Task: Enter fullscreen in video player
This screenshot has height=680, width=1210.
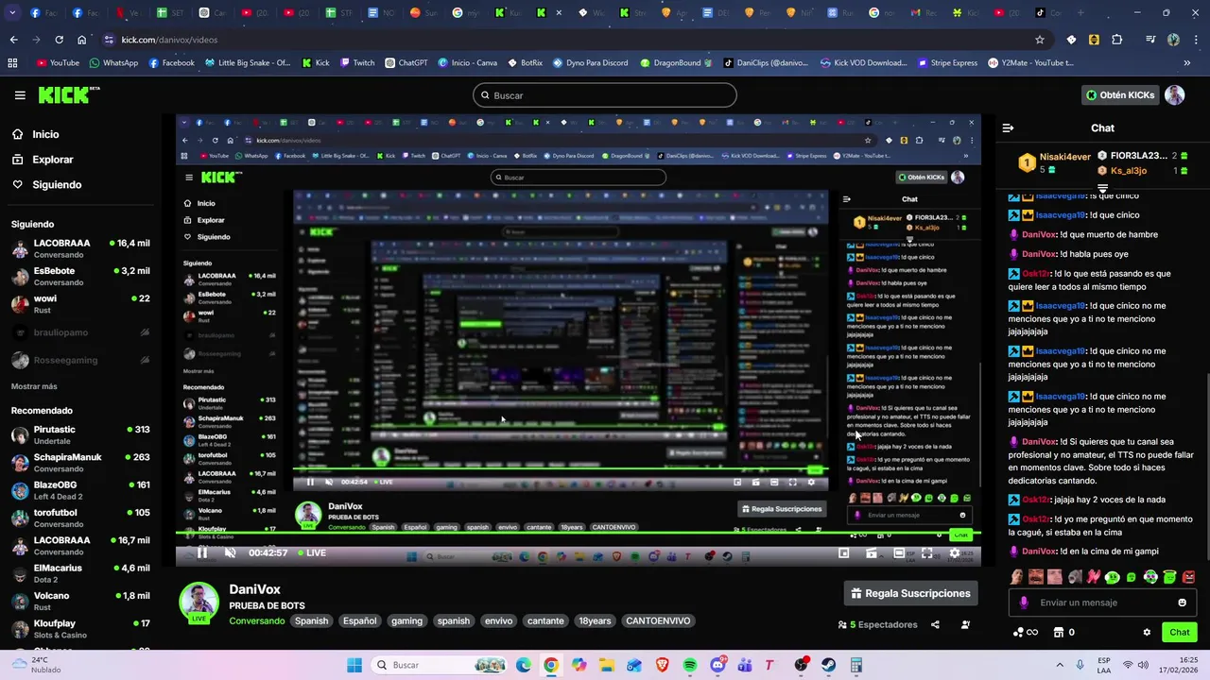Action: coord(926,553)
